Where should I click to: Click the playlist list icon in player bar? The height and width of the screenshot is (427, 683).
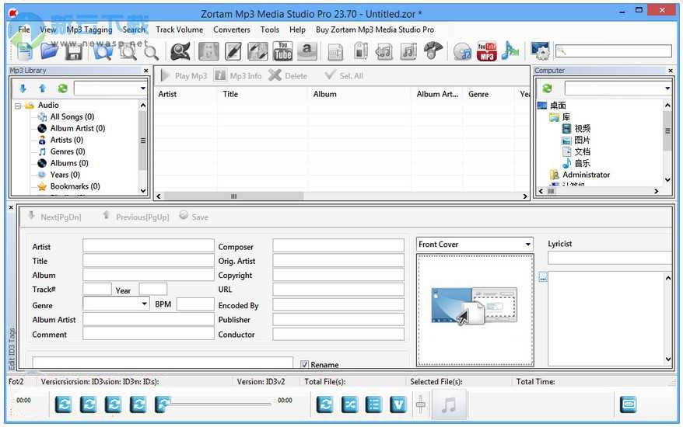click(373, 404)
